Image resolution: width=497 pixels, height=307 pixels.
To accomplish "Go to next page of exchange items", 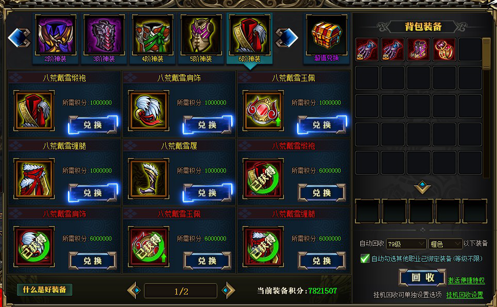I will coord(228,290).
